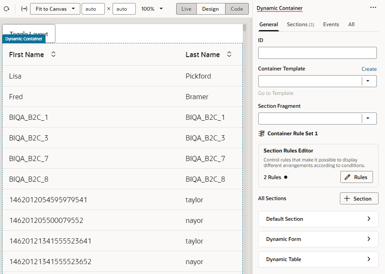Open the overflow menu next to Dynamic Container

click(x=373, y=8)
